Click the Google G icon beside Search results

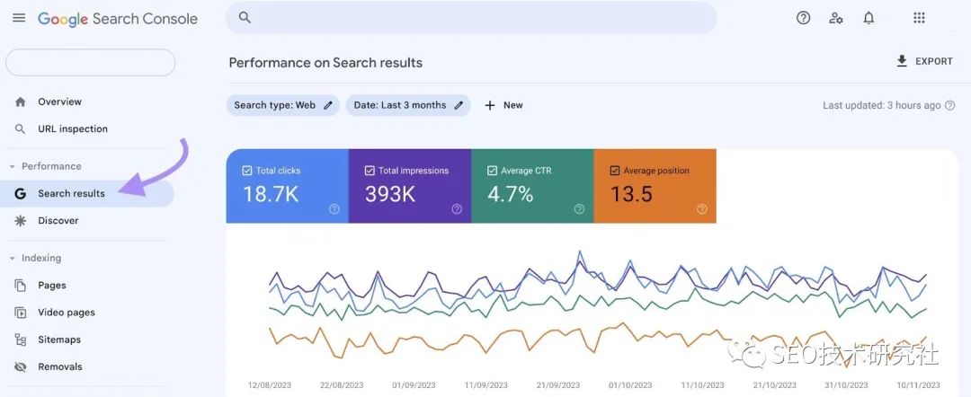pyautogui.click(x=21, y=193)
